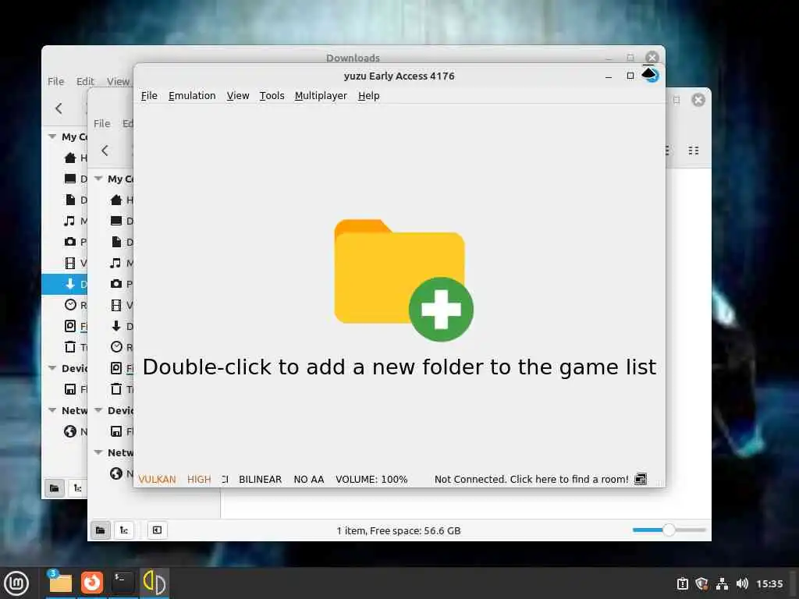Open yuzu View menu
799x599 pixels.
click(x=237, y=96)
